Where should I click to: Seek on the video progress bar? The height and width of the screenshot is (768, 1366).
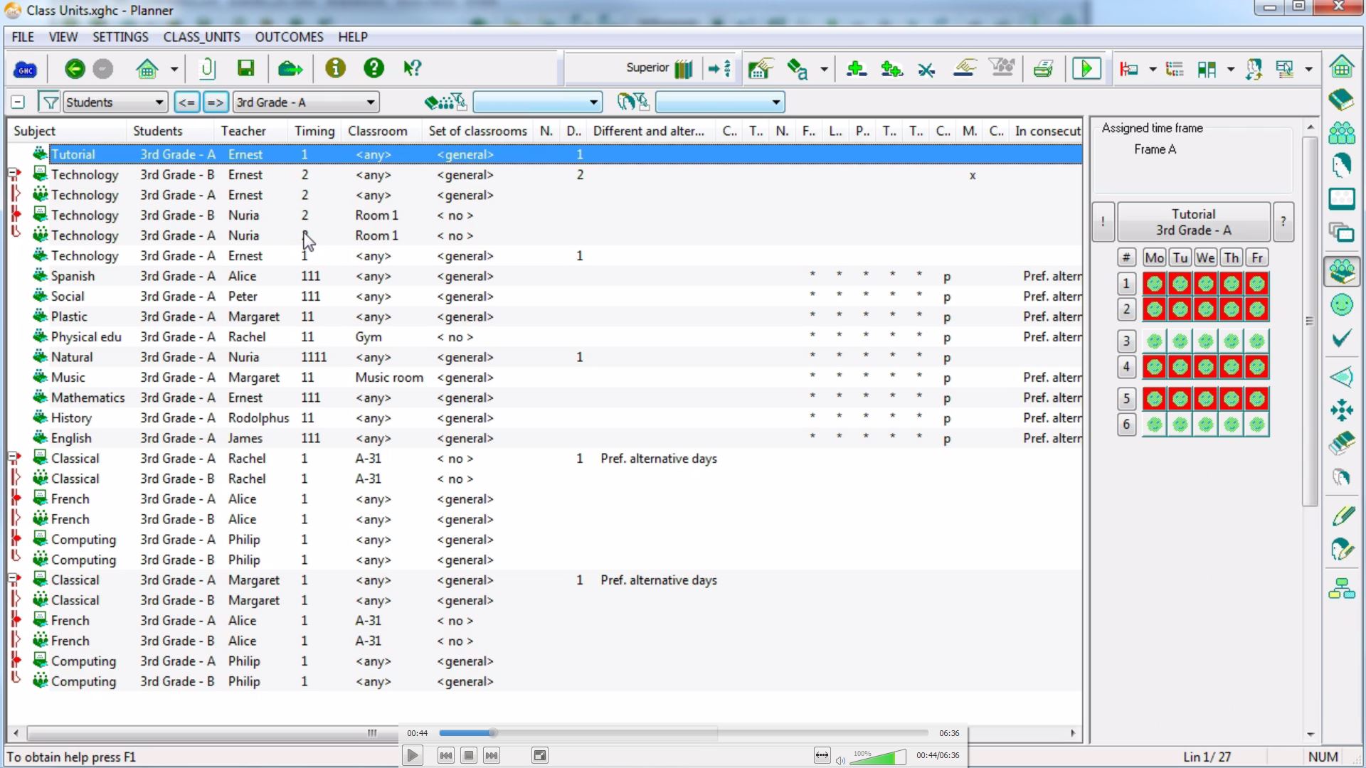(x=683, y=732)
